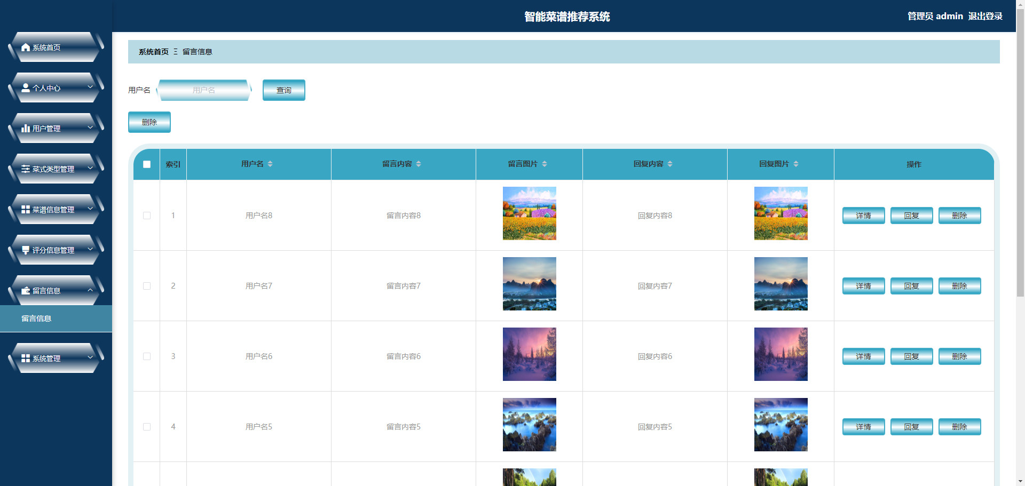Check the row checkbox for 用户名8
The image size is (1025, 486).
(x=147, y=216)
